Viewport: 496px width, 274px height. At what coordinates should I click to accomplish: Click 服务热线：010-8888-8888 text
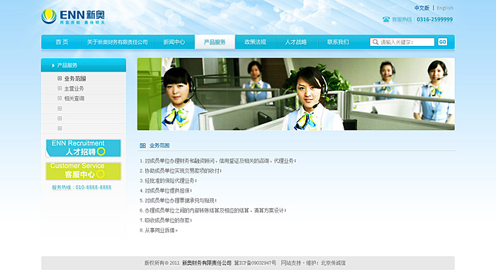point(81,188)
